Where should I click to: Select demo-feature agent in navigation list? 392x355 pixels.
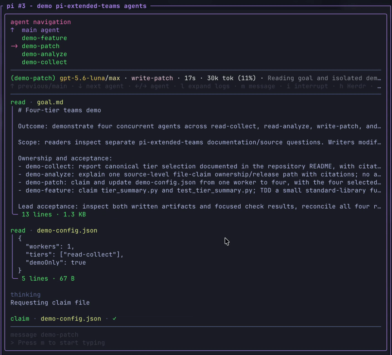pyautogui.click(x=44, y=38)
